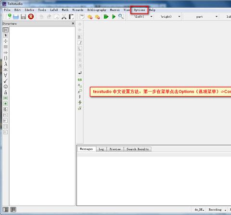Open Greek letters lambda panel
Image resolution: width=231 pixels, height=215 pixels.
click(x=6, y=64)
